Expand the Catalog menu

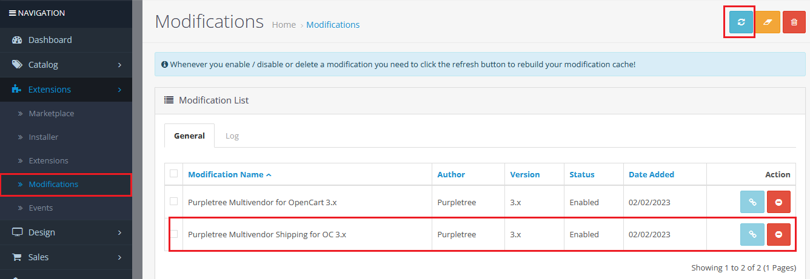point(66,65)
